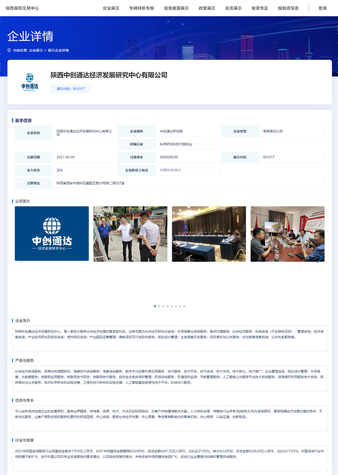Viewport: 338px width, 475px height.
Task: Click the 登录 login link
Action: click(x=322, y=8)
